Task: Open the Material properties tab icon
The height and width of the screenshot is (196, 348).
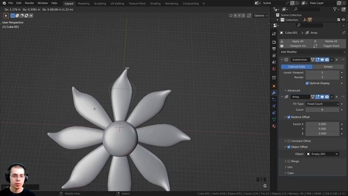Action: [x=274, y=126]
